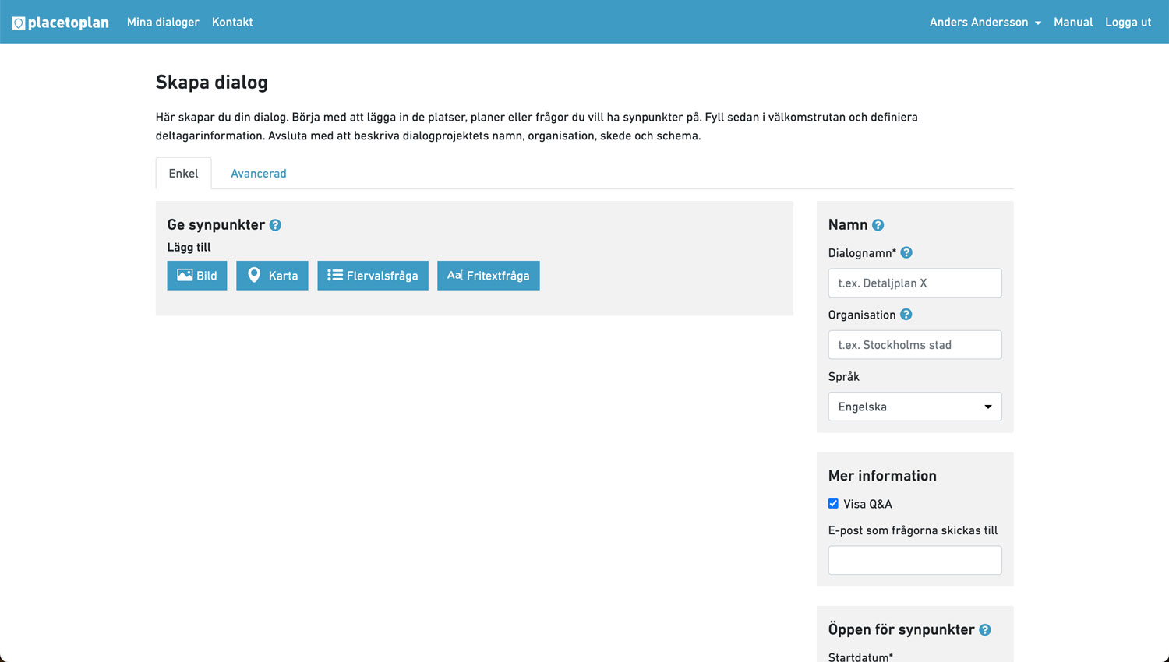Click the placetoplan logo icon
1169x662 pixels.
pyautogui.click(x=18, y=23)
